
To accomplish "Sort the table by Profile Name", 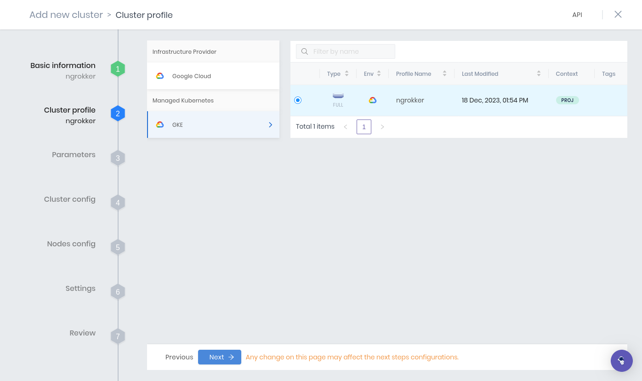I will click(x=444, y=74).
